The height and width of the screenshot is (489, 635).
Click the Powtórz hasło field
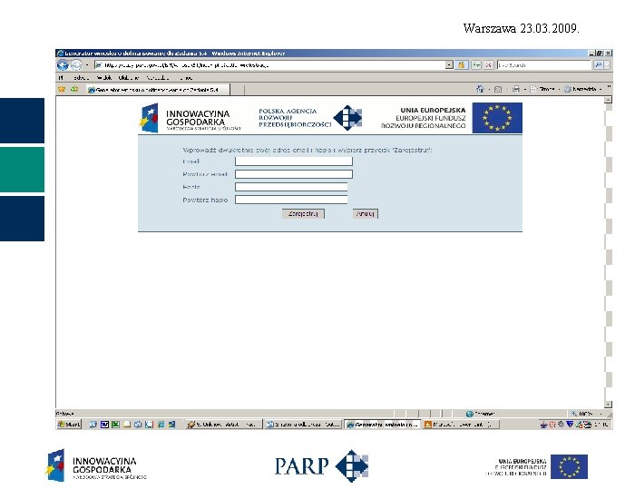(291, 200)
